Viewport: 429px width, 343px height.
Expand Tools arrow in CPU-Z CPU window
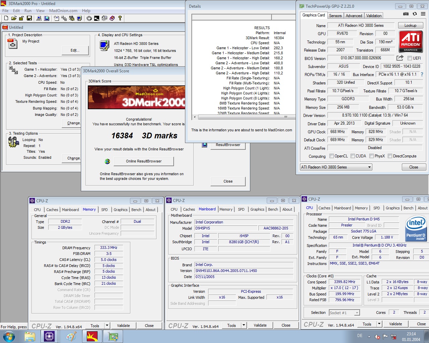[379, 324]
